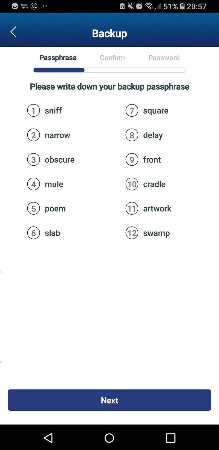Tap the Android home circle button
This screenshot has height=450, width=219.
[x=109, y=438]
